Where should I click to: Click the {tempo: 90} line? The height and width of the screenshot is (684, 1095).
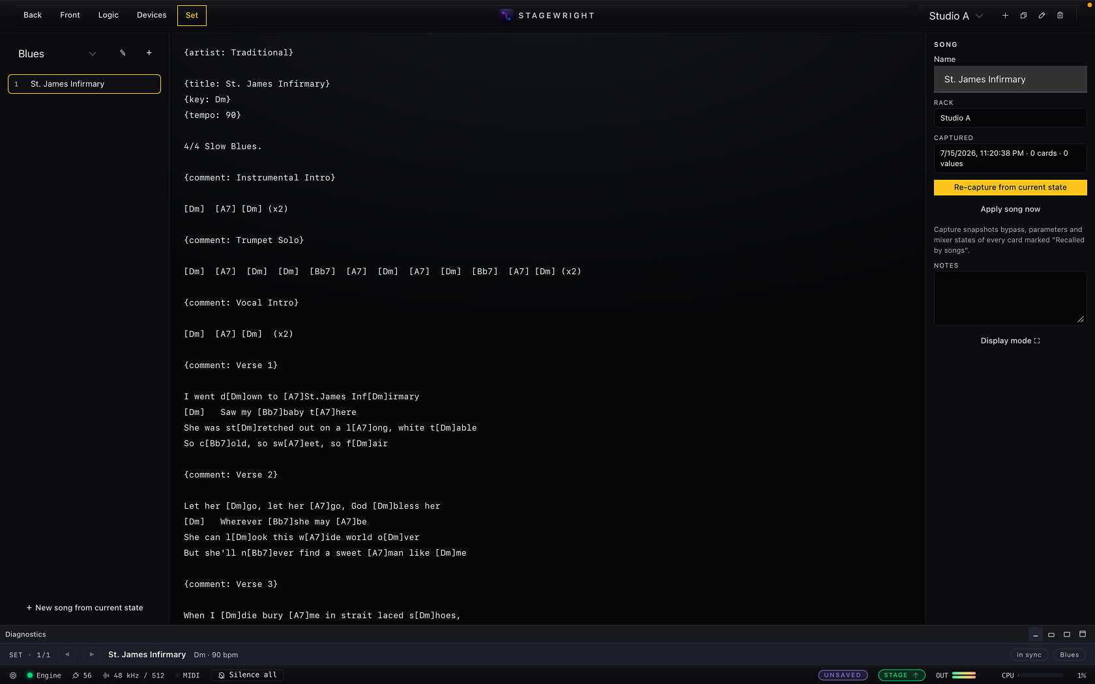(x=212, y=115)
